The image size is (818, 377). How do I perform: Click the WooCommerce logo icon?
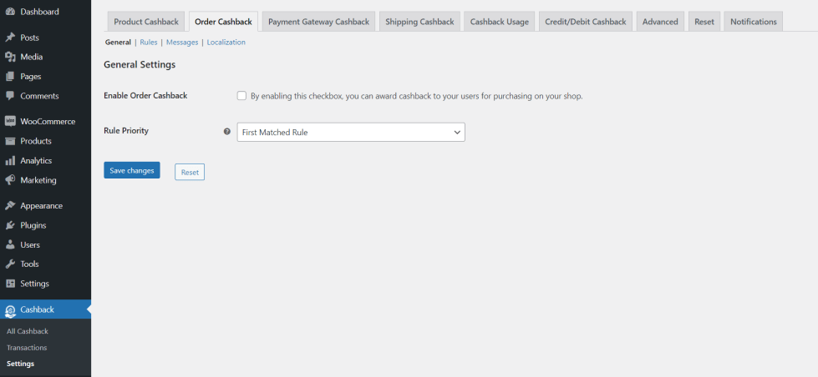(x=10, y=122)
